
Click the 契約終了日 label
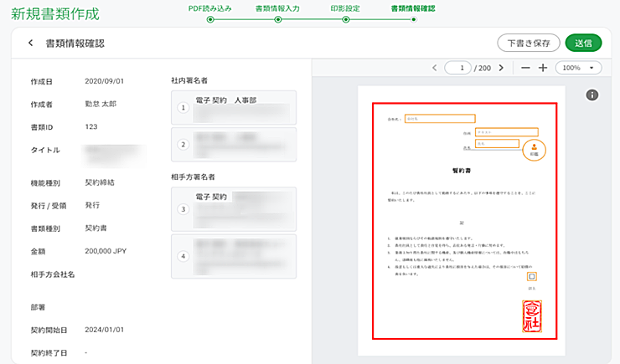pos(49,352)
